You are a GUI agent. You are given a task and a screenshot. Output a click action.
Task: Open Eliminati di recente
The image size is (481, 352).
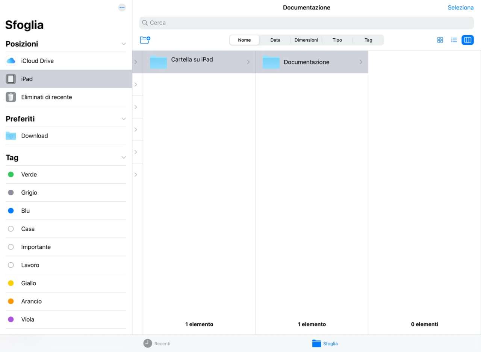click(66, 97)
